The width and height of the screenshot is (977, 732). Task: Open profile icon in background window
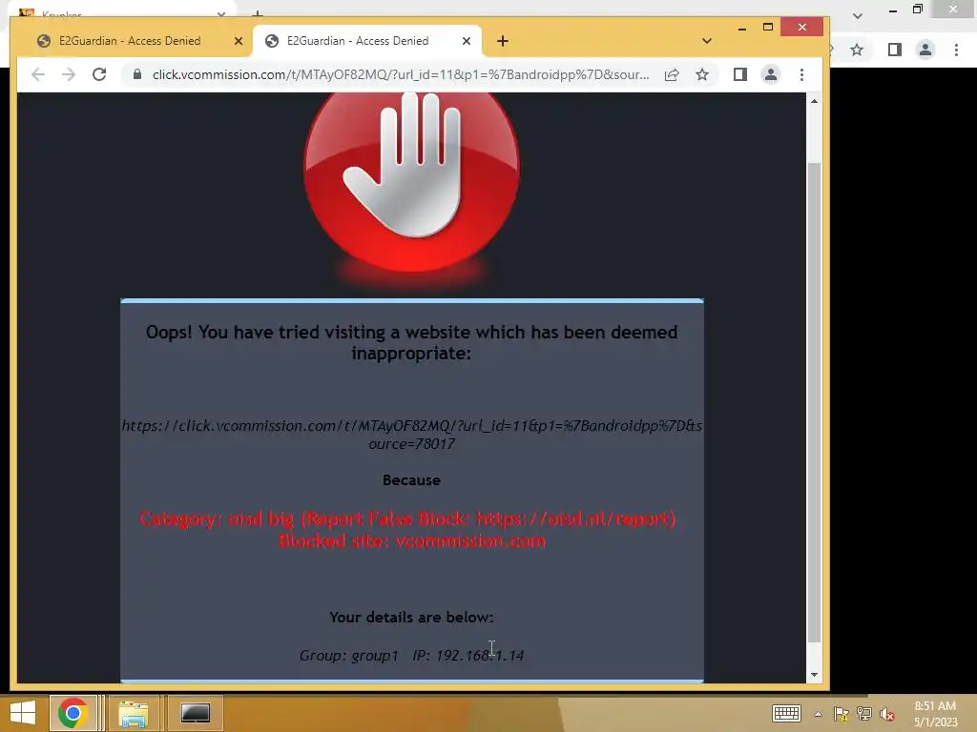coord(925,50)
